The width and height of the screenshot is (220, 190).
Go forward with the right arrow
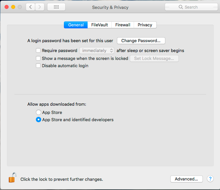pos(40,7)
